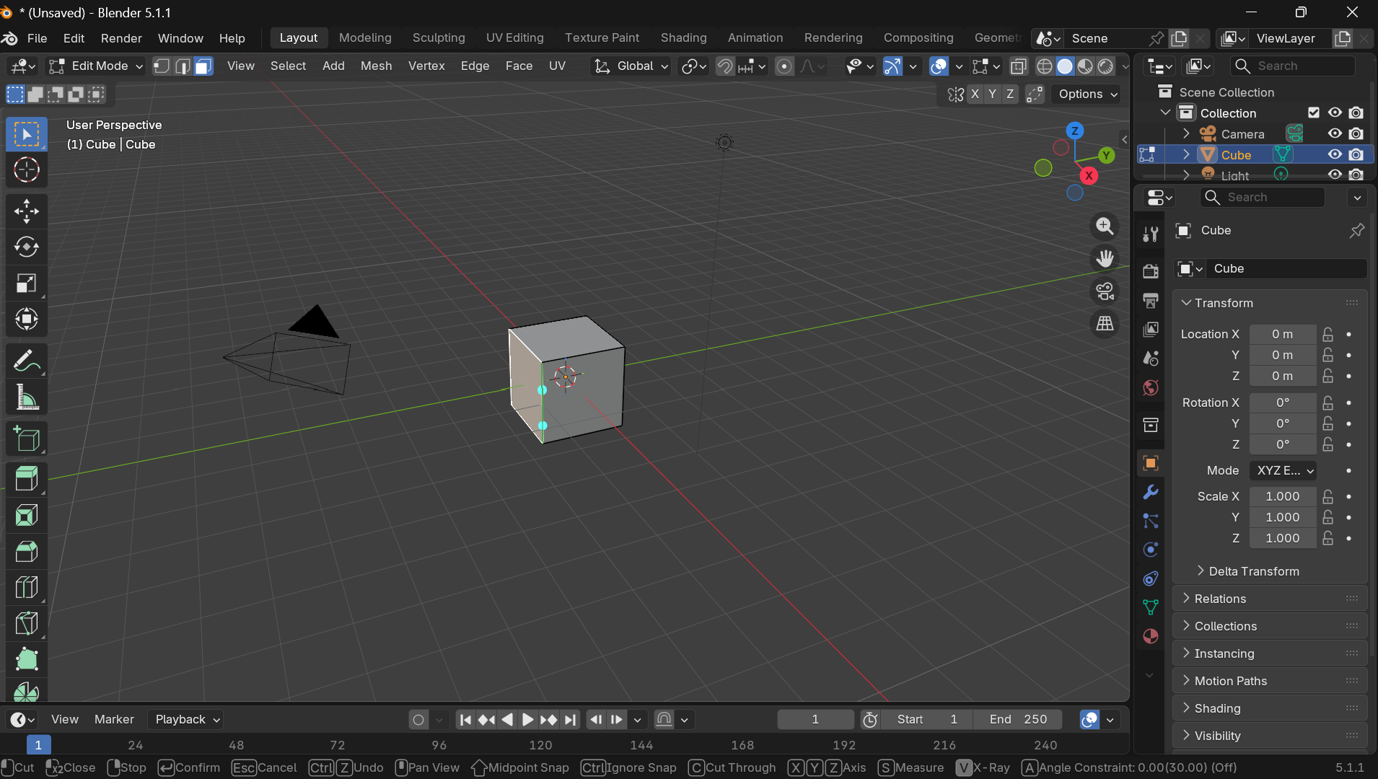Toggle the camera view icon
Viewport: 1378px width, 779px height.
(1105, 291)
